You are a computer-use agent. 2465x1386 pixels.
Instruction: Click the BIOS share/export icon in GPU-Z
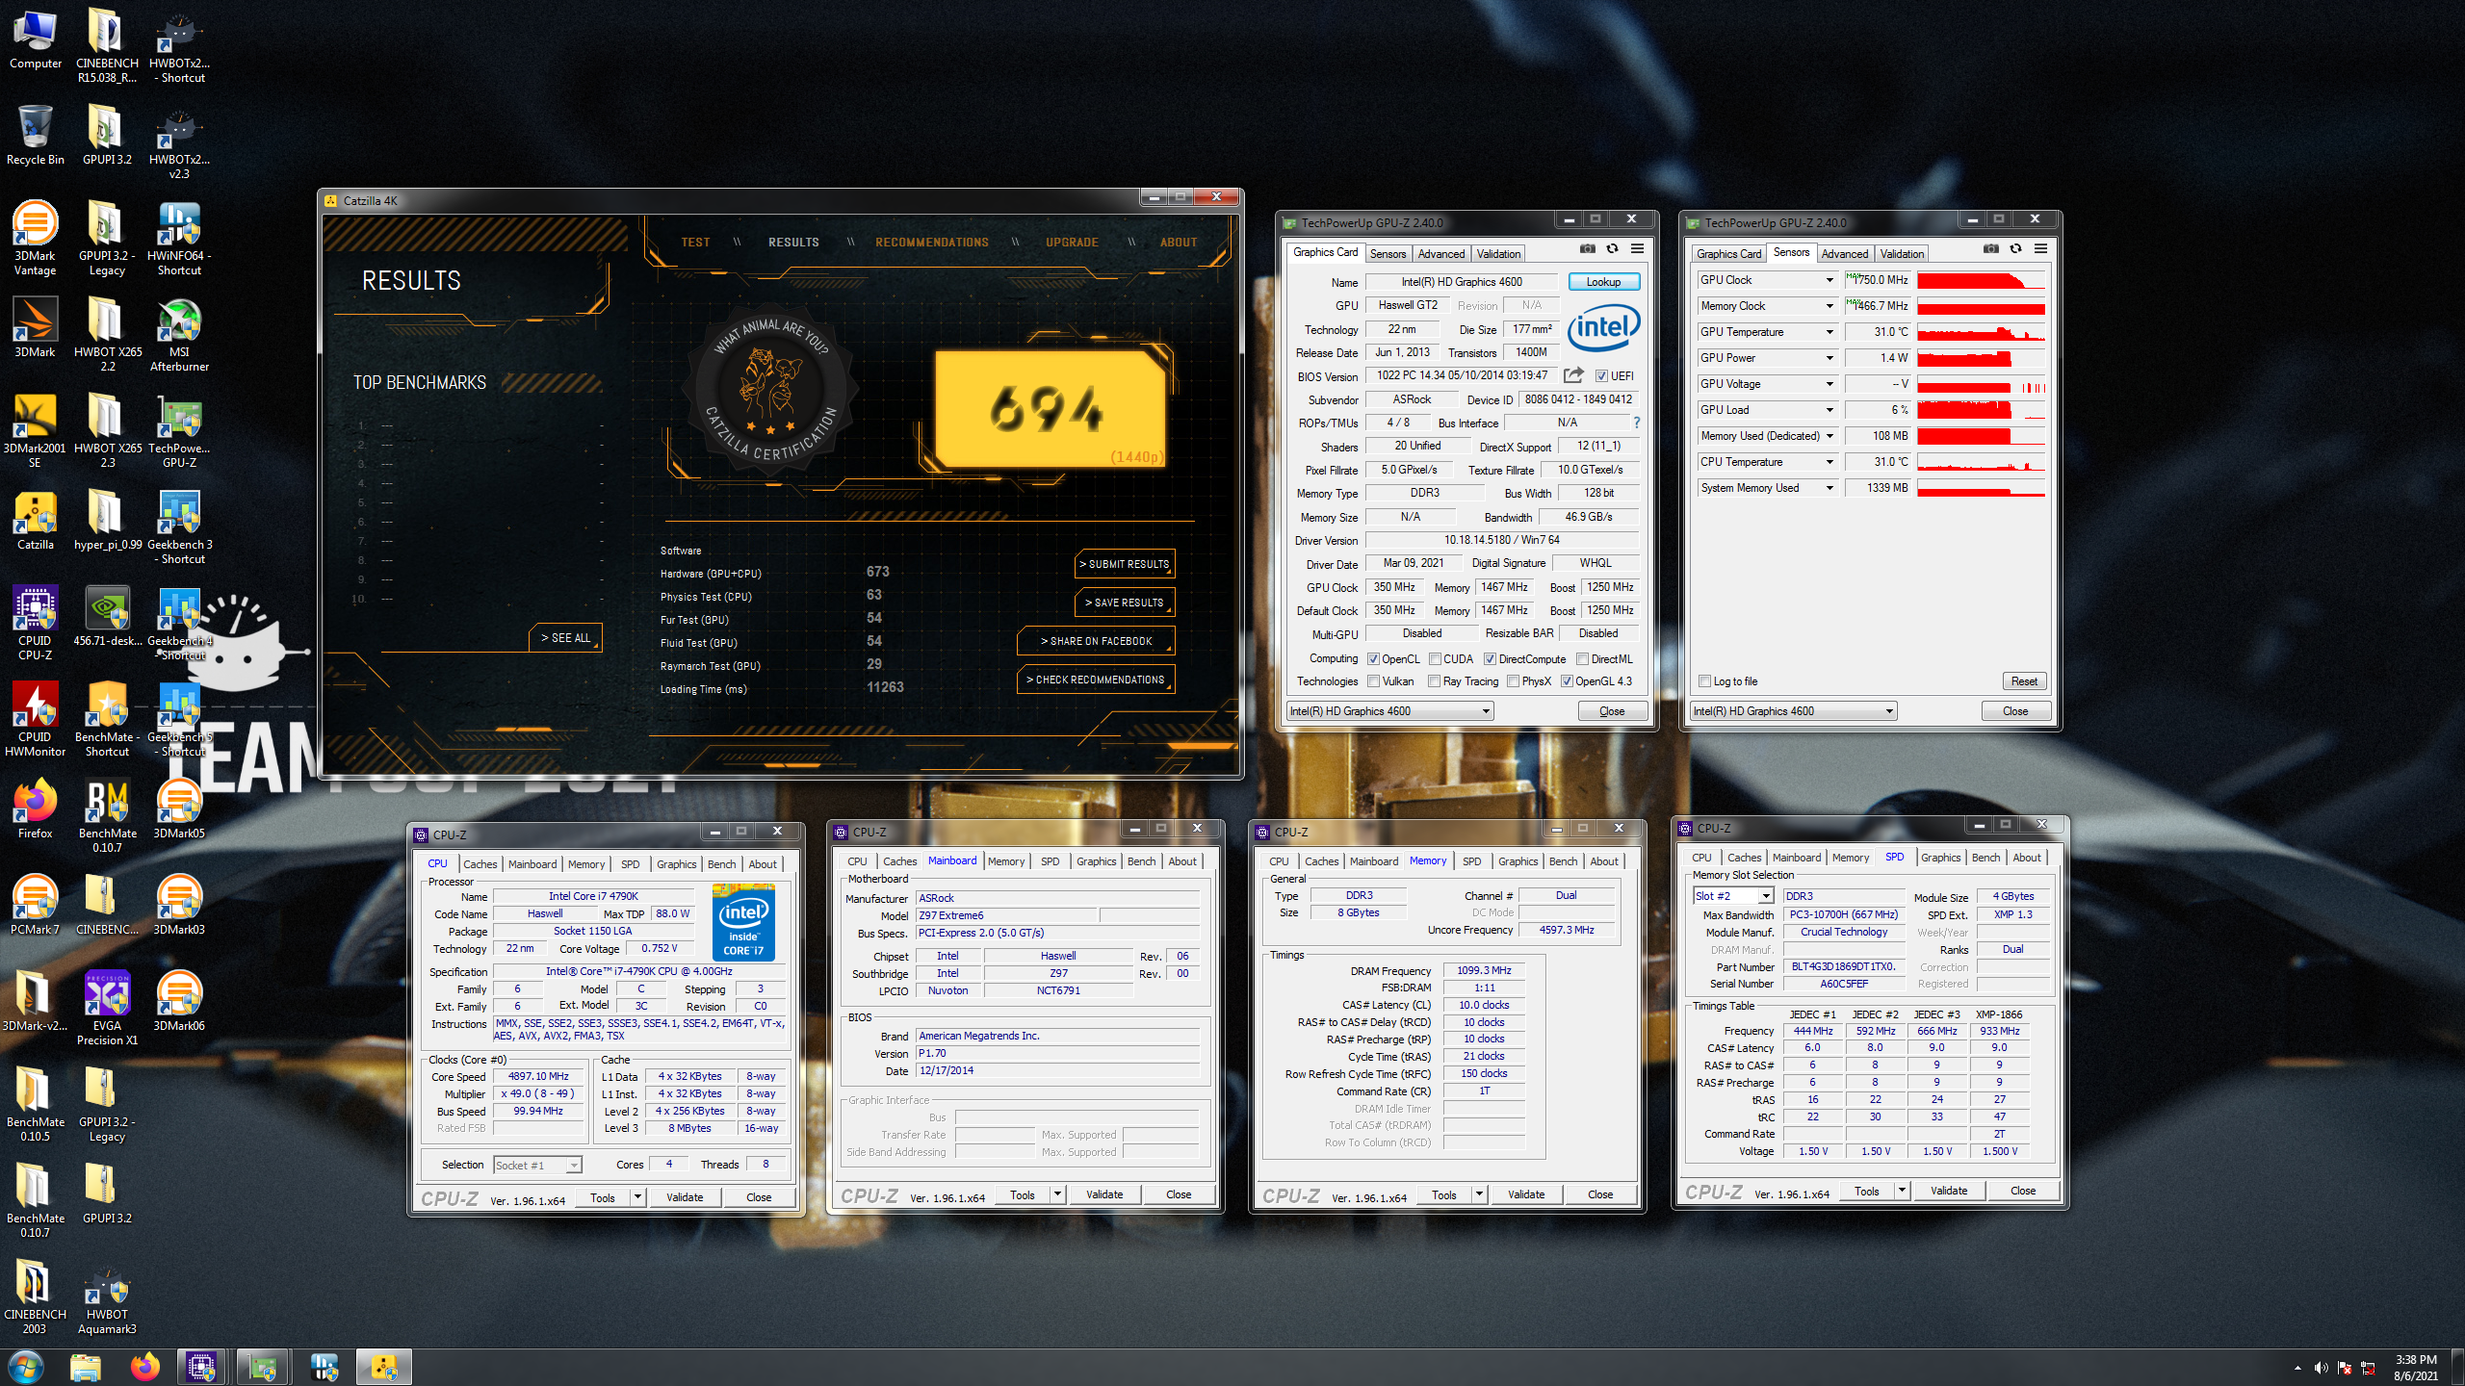tap(1573, 375)
